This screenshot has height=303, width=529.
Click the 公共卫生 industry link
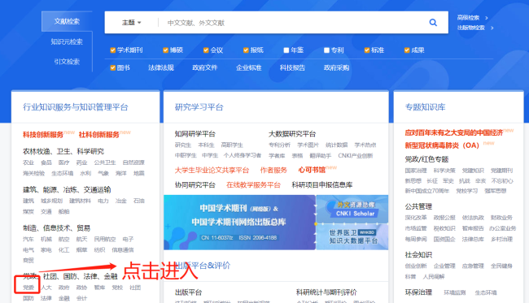pos(105,162)
